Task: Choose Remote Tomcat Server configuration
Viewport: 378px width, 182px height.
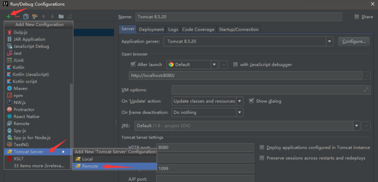Action: tap(115, 166)
